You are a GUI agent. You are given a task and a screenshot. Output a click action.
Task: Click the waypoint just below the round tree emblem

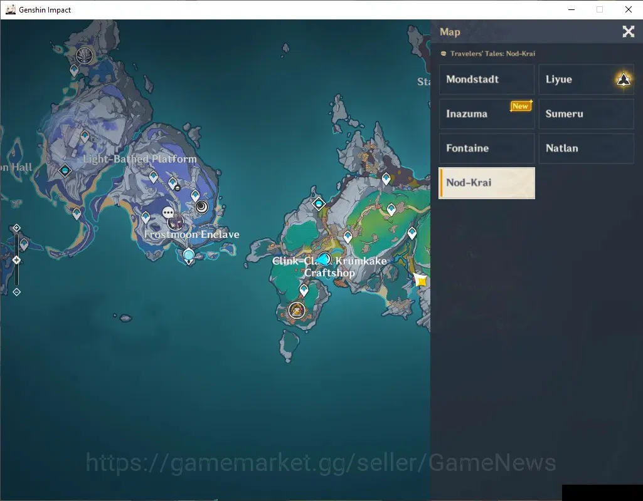coord(74,70)
